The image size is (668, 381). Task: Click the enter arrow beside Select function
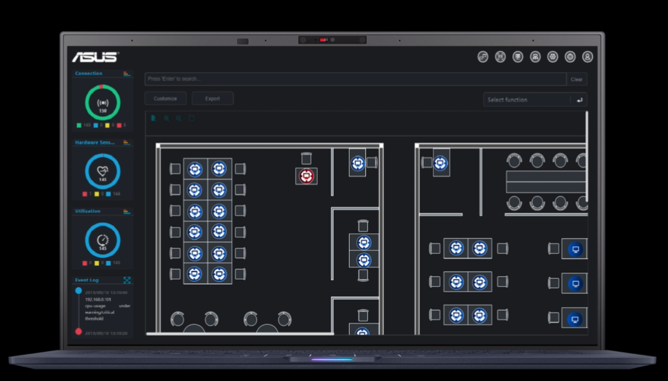579,100
